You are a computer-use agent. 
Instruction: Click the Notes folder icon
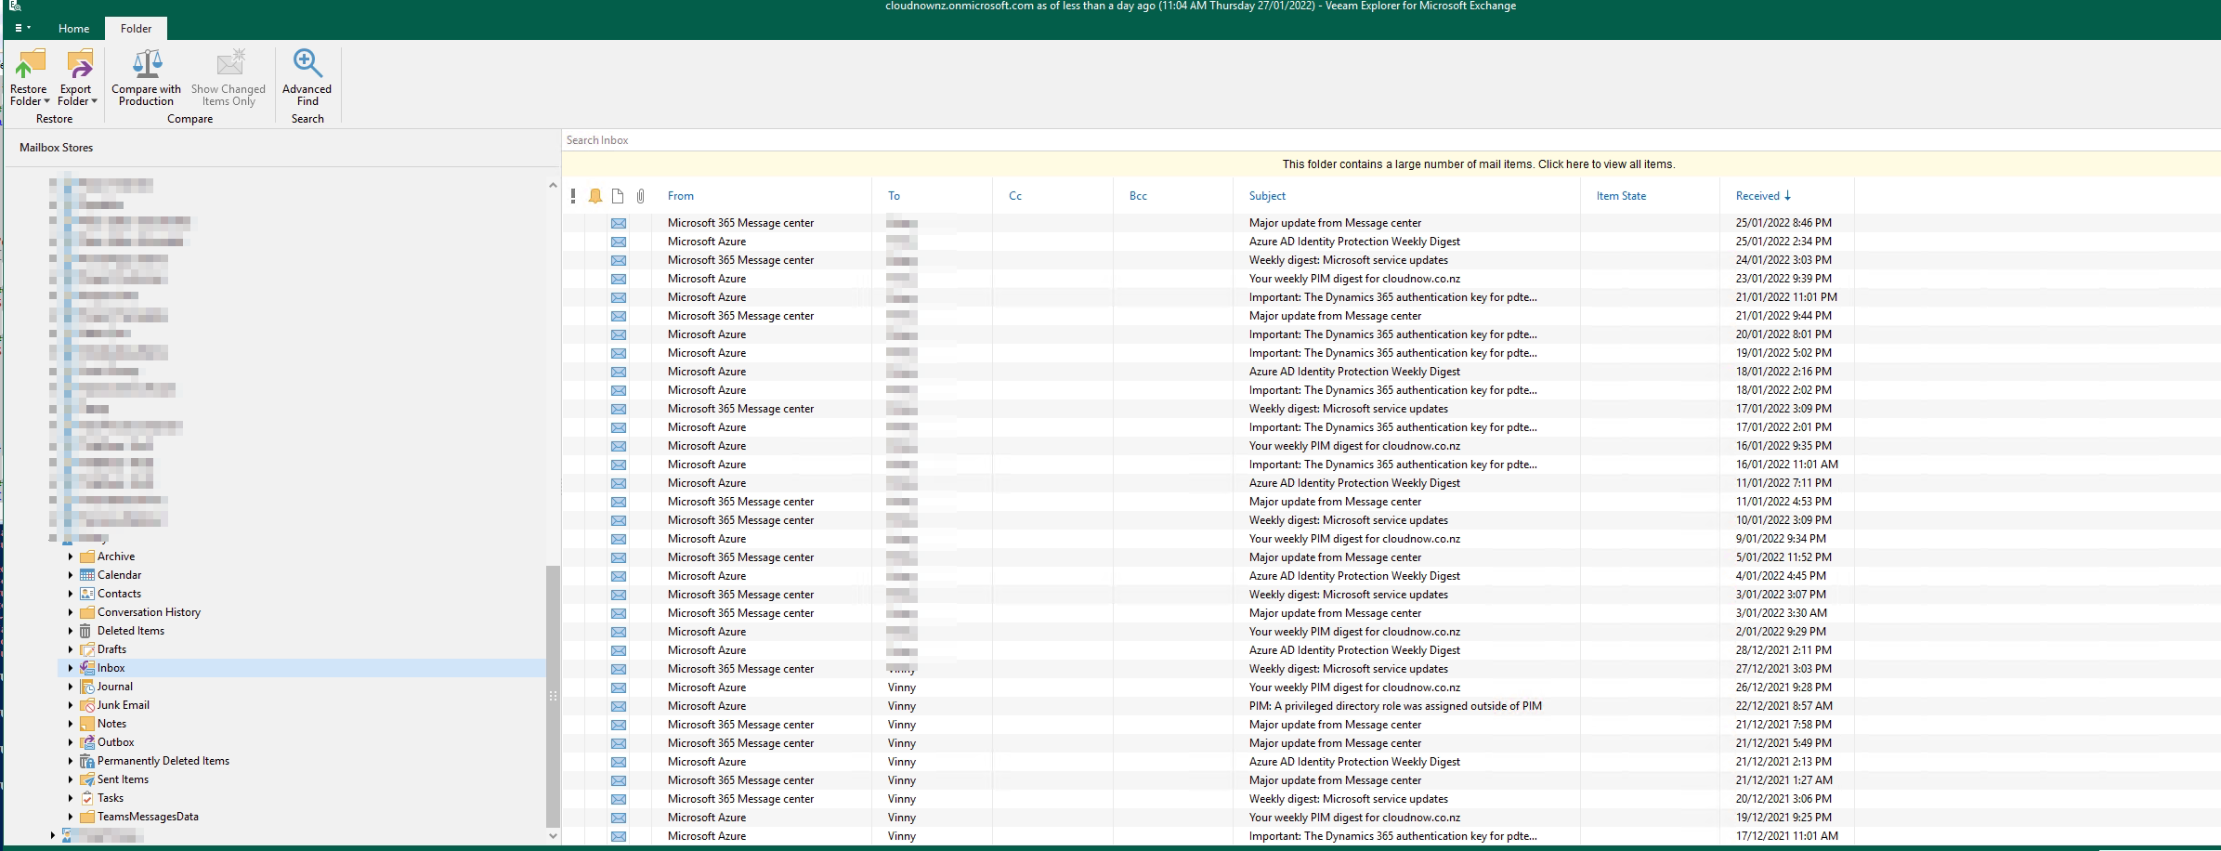(87, 724)
